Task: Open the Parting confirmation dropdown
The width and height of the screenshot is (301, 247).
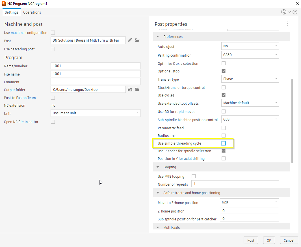Action: click(x=250, y=55)
